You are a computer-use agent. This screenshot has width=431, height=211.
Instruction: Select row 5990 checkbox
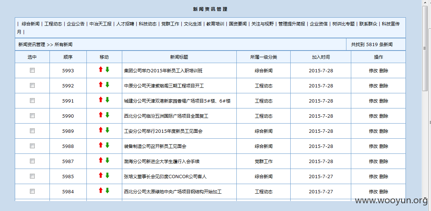[32, 115]
